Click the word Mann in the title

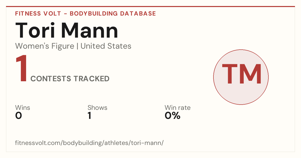tap(90, 31)
